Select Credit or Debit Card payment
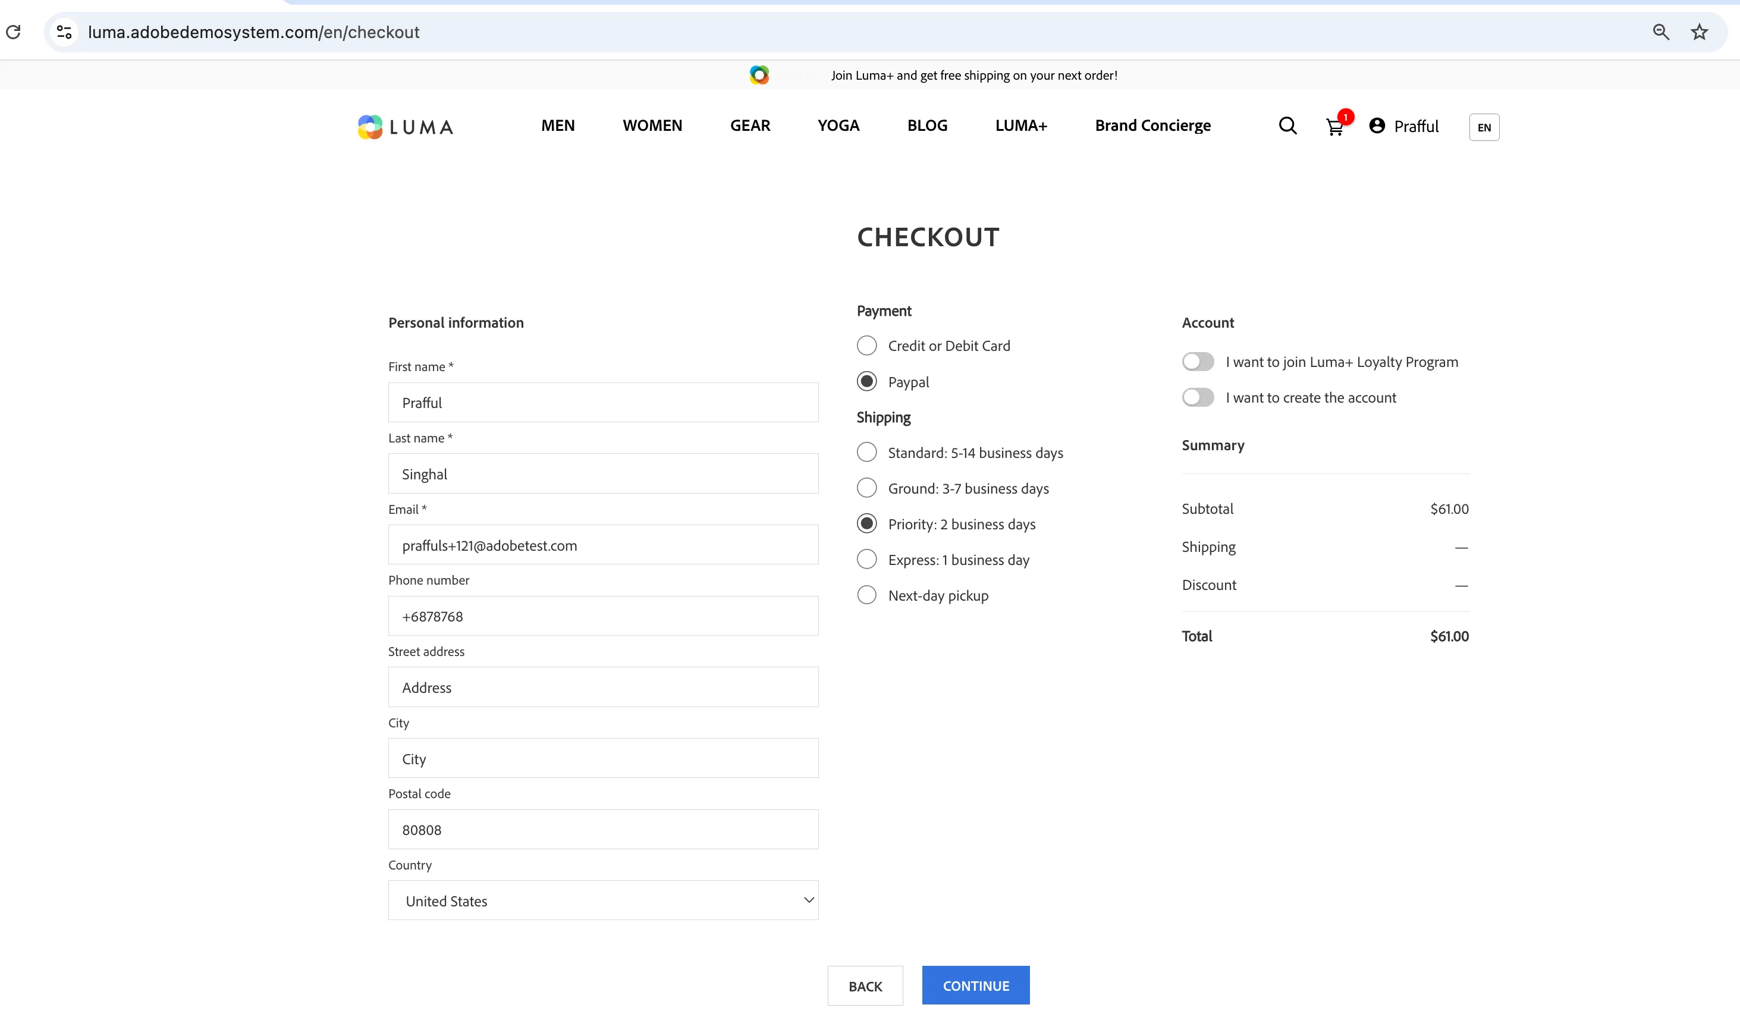 pyautogui.click(x=867, y=346)
